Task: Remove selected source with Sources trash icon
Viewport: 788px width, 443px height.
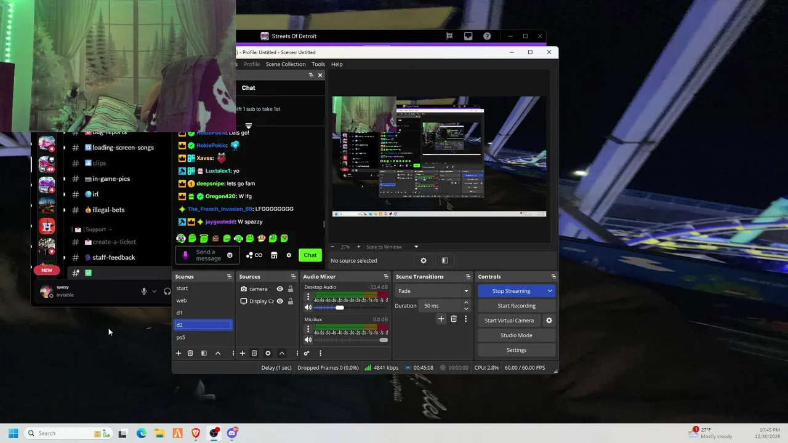Action: point(254,353)
